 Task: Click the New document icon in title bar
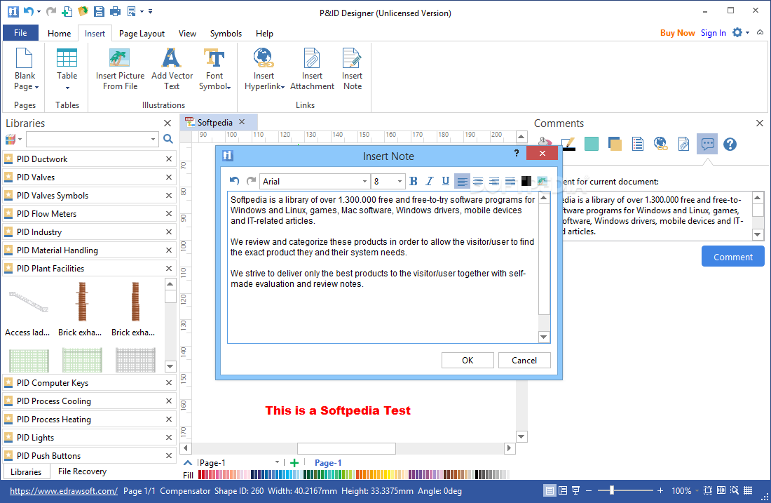67,11
